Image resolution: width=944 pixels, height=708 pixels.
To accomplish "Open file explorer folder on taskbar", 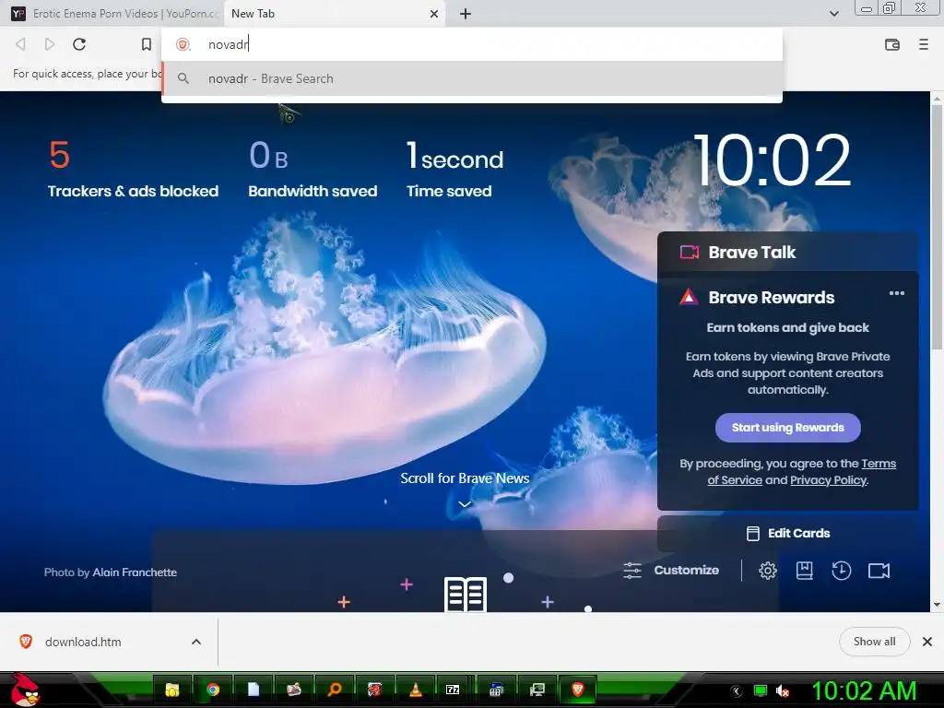I will pyautogui.click(x=172, y=690).
